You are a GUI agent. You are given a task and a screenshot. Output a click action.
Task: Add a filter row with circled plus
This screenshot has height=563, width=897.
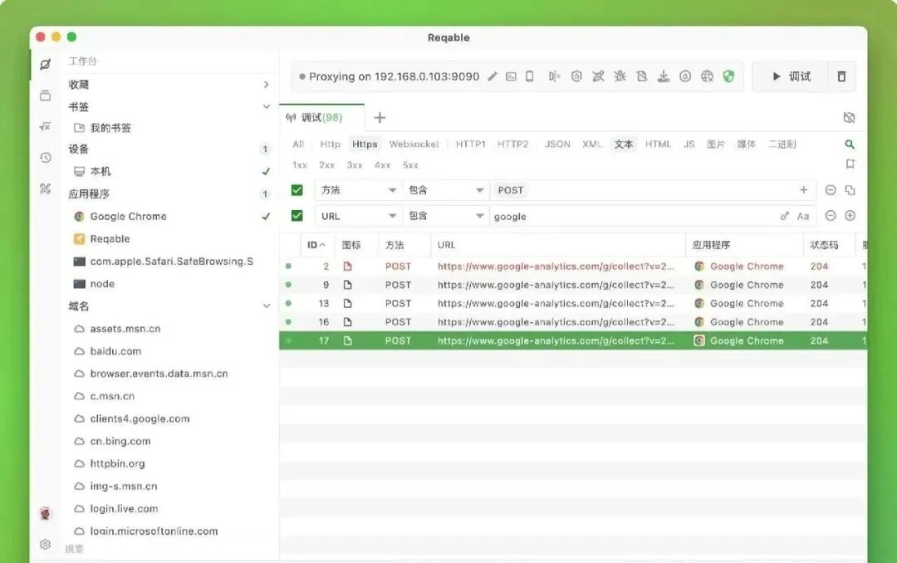[x=850, y=216]
